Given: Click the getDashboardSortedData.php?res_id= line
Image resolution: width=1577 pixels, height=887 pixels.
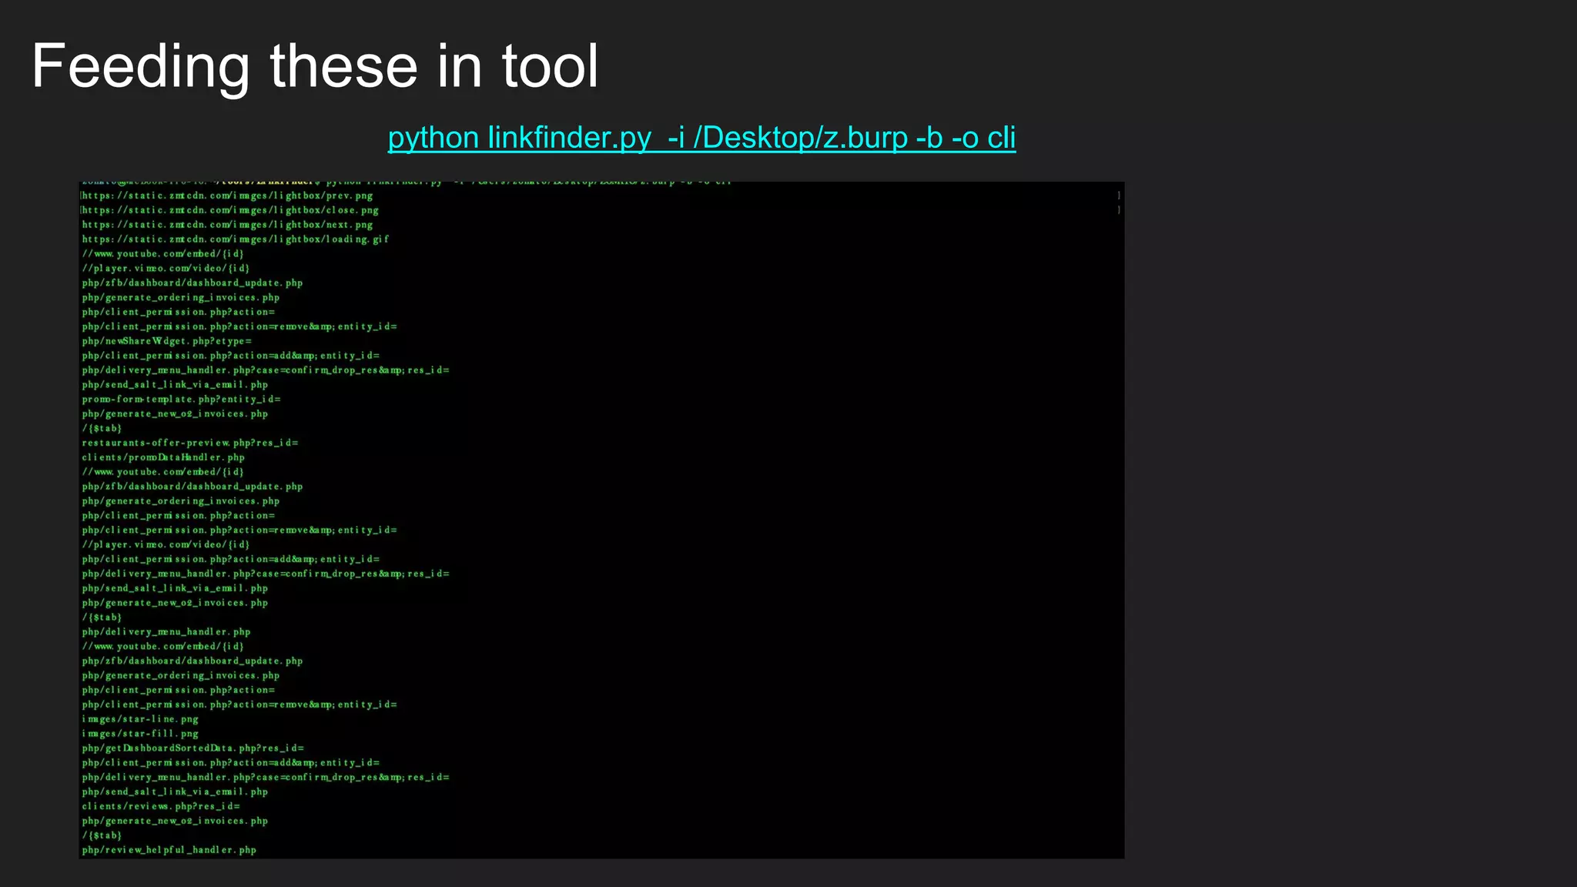Looking at the screenshot, I should [x=193, y=748].
